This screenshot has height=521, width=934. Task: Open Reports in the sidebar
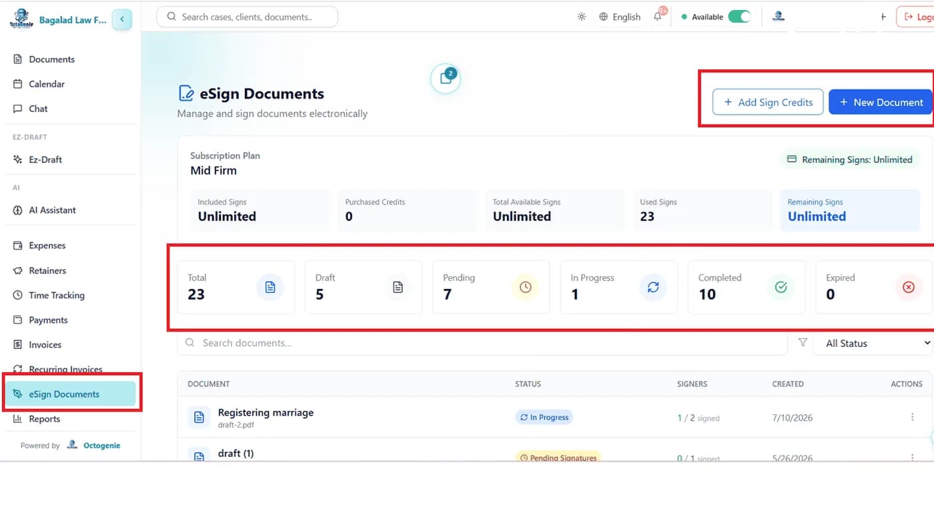71,419
